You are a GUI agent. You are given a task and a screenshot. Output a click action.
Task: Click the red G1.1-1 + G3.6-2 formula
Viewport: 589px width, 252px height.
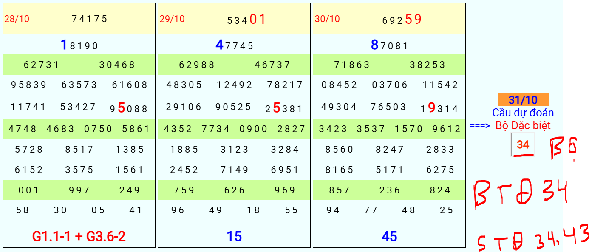pyautogui.click(x=79, y=237)
